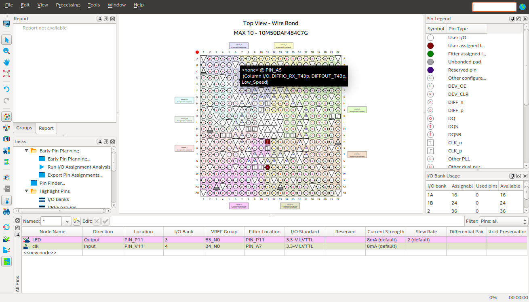
Task: Collapse the Highlight Pins folder
Action: tap(27, 191)
